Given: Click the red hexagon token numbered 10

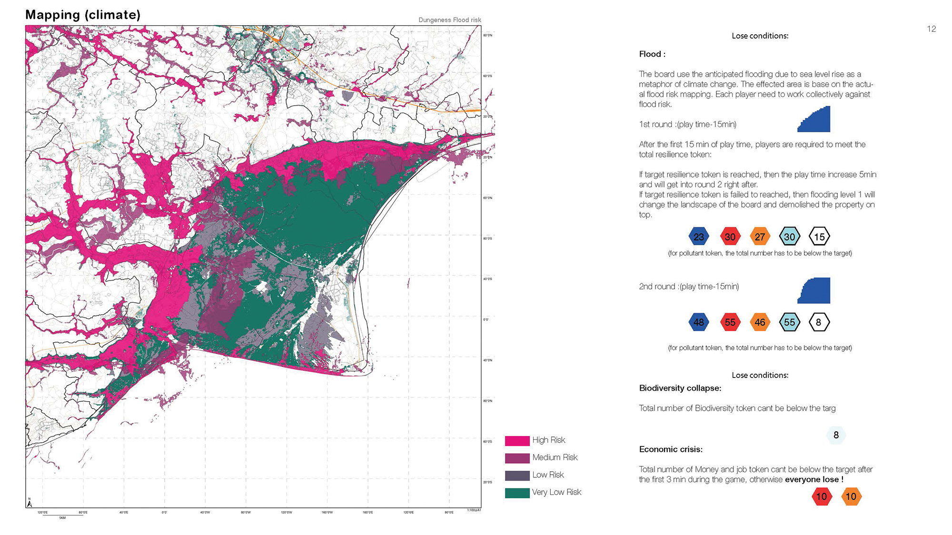Looking at the screenshot, I should coord(822,496).
